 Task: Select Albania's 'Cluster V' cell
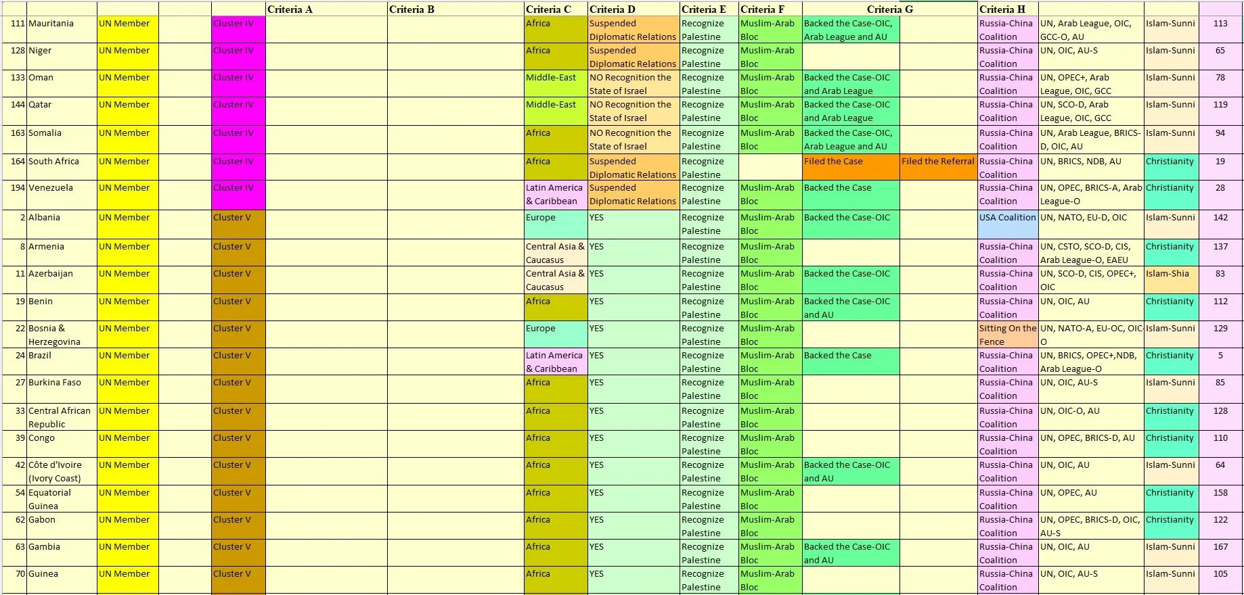click(x=238, y=224)
